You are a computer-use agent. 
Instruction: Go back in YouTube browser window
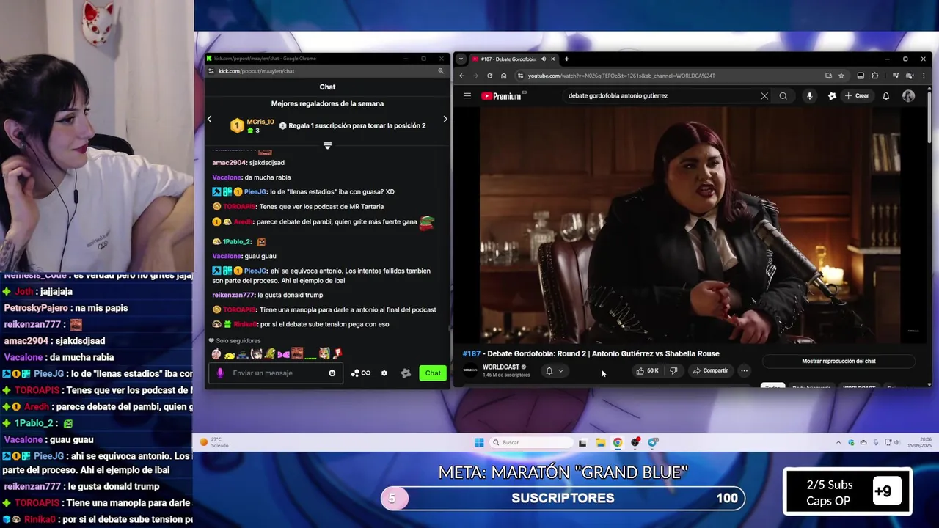[461, 76]
